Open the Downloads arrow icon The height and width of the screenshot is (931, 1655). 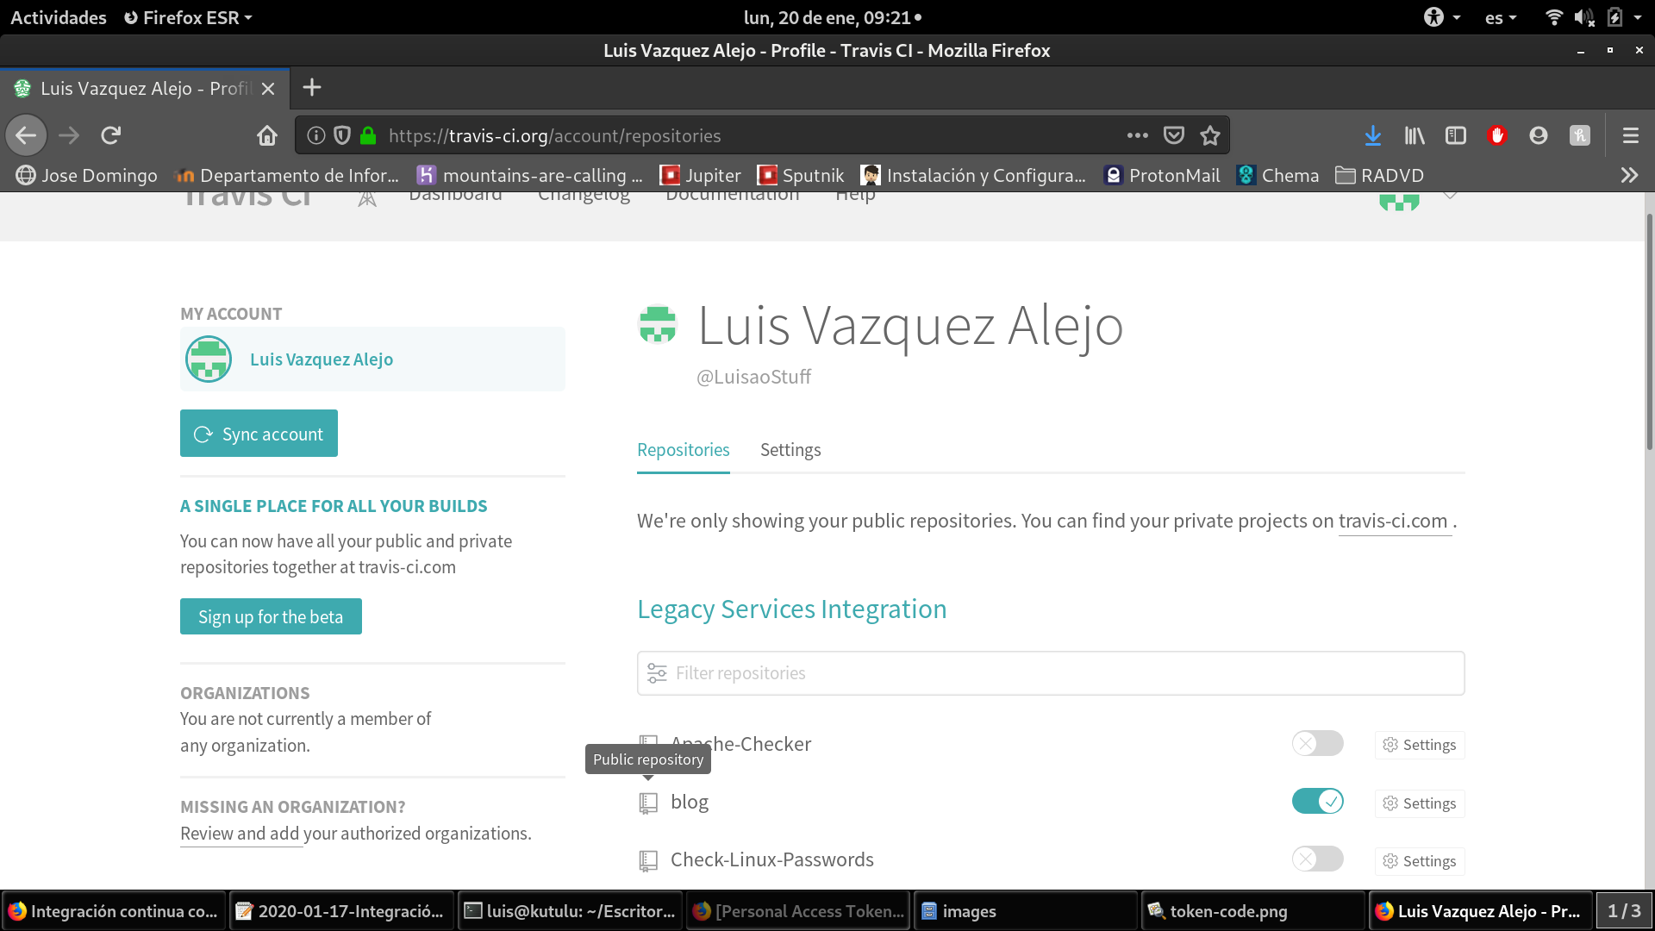pos(1373,135)
